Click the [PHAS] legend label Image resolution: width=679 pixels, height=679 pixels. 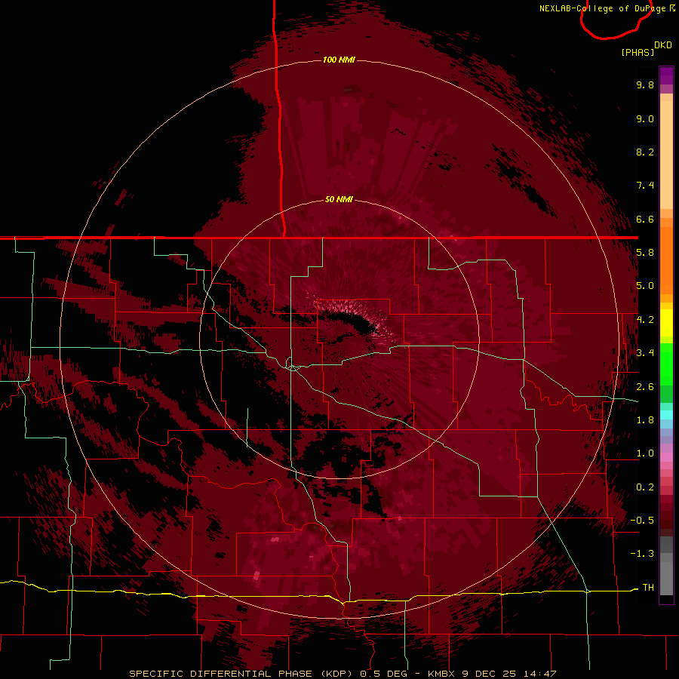pos(638,52)
